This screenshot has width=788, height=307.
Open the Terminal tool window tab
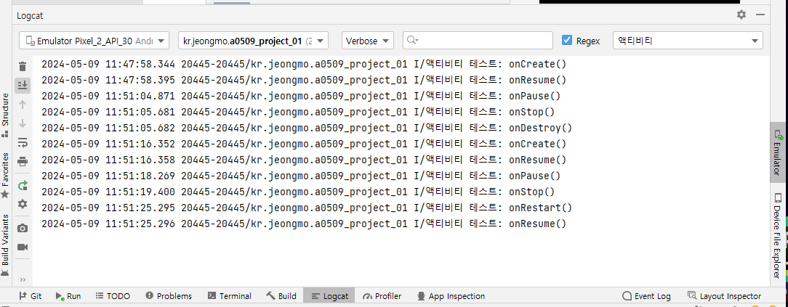click(230, 296)
